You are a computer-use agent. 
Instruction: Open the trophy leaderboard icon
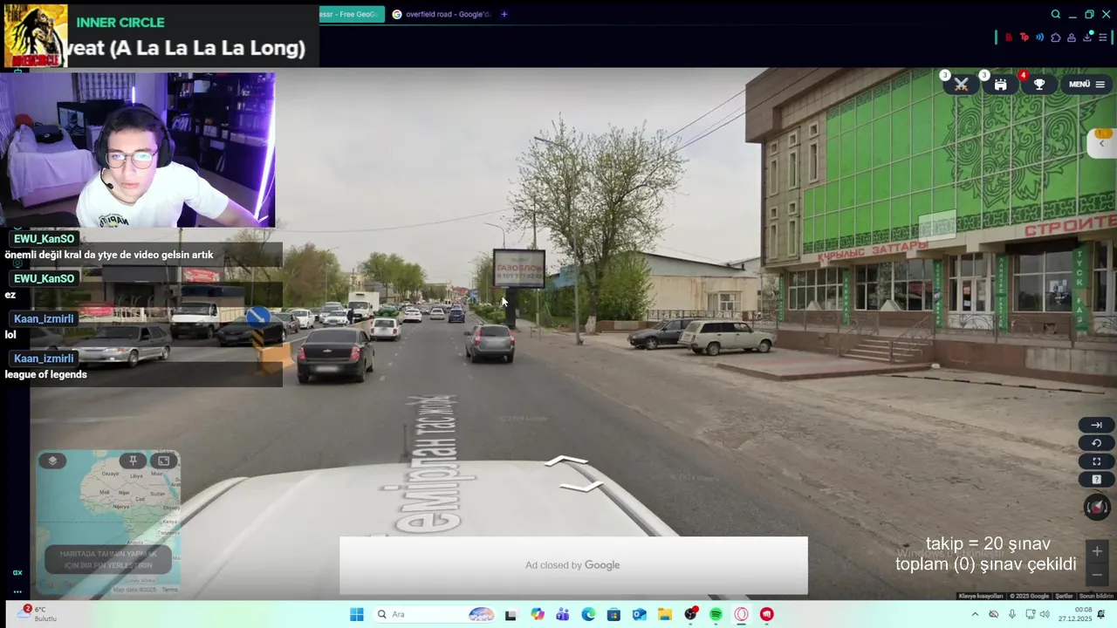click(x=1039, y=85)
